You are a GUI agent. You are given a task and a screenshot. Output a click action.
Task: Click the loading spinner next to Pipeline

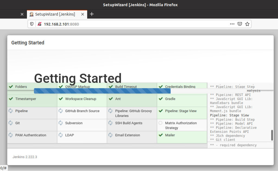click(x=11, y=111)
